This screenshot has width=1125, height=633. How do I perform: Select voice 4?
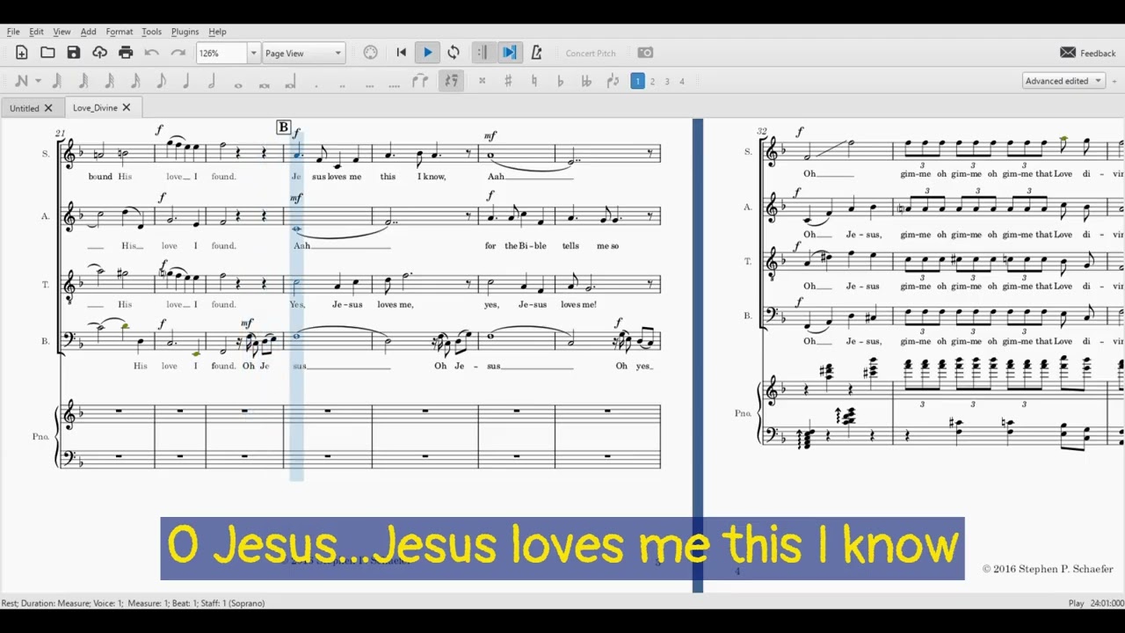681,81
